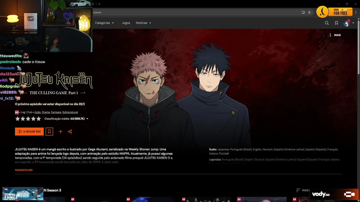Open the Notícias dropdown menu
Image resolution: width=360 pixels, height=202 pixels.
(143, 23)
